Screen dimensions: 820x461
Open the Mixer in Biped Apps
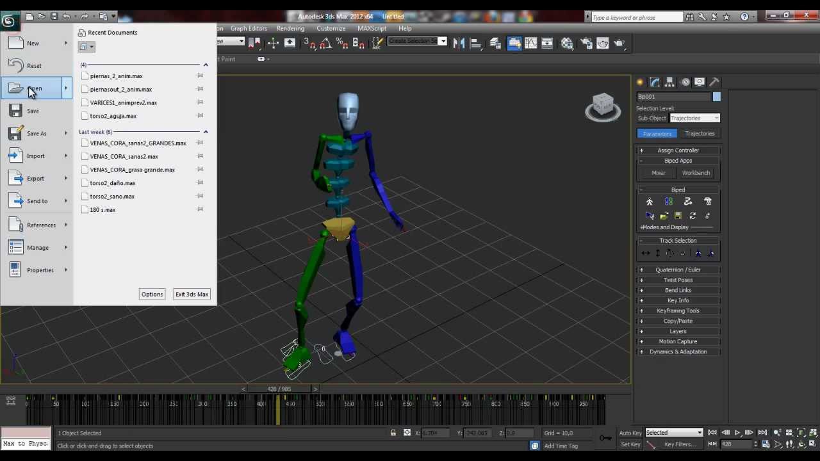[x=659, y=173]
